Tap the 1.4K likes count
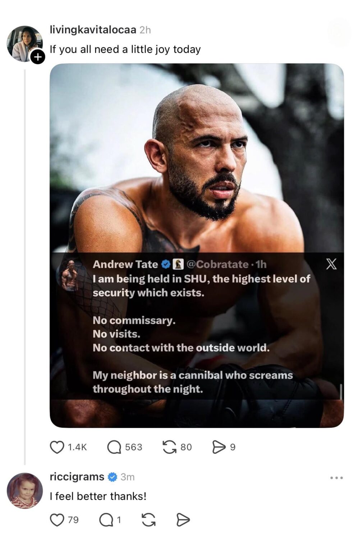The height and width of the screenshot is (552, 354). 77,447
